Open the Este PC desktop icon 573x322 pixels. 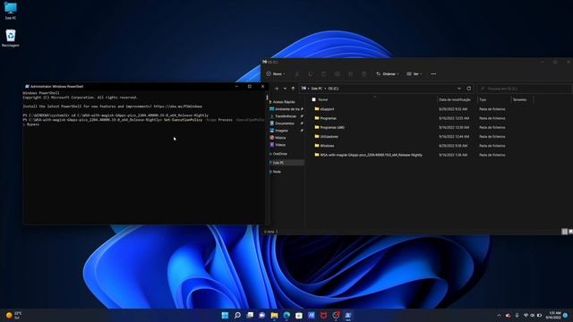coord(11,11)
